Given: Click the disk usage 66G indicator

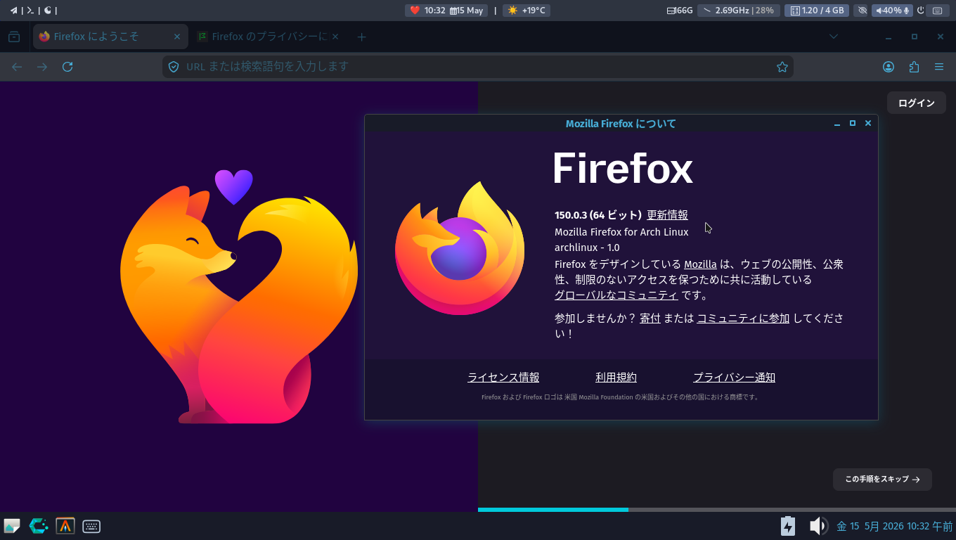Looking at the screenshot, I should 680,11.
